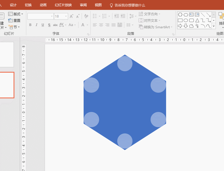Expand the shapes gallery more button
This screenshot has width=224, height=171.
[x=214, y=26]
